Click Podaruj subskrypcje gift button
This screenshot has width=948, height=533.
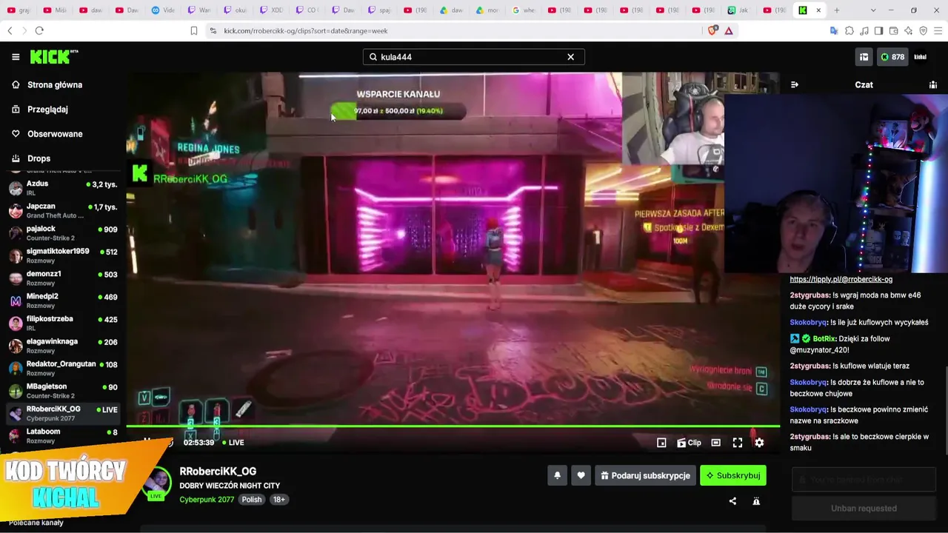(x=645, y=475)
